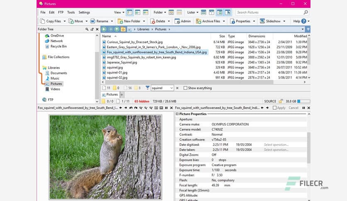Viewport: 347px width, 201px height.
Task: Click Libraries in the path breadcrumb
Action: 143,29
